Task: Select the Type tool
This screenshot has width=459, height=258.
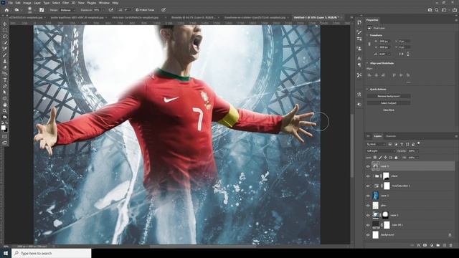Action: [x=5, y=80]
